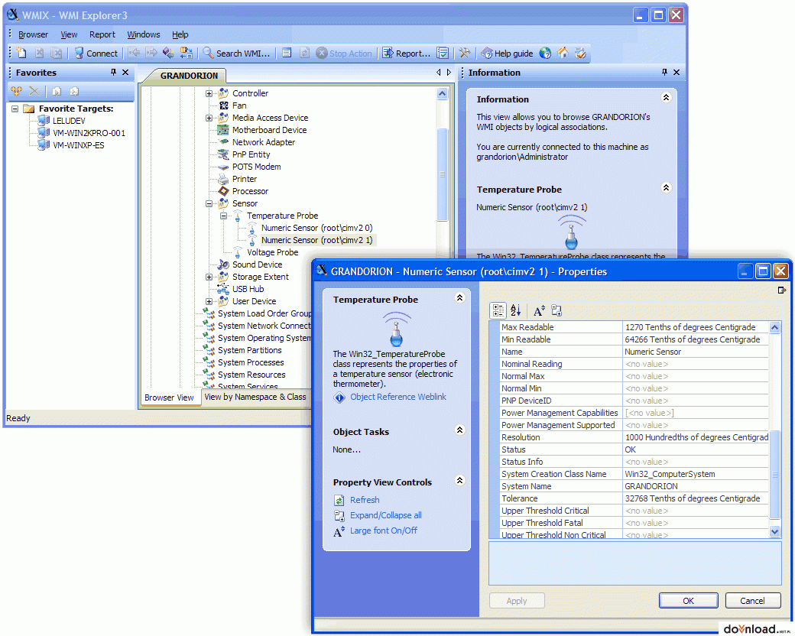Click the expand/collapse all icon in Properties toolbar
Image resolution: width=795 pixels, height=636 pixels.
click(x=556, y=310)
